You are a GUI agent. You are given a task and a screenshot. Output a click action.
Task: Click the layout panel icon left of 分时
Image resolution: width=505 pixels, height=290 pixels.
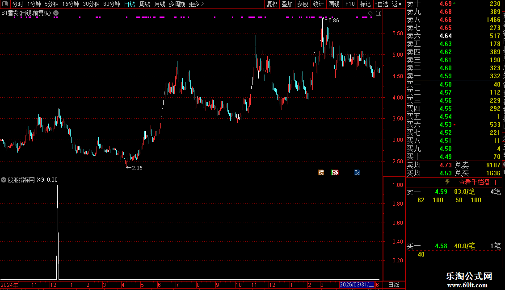click(x=5, y=4)
